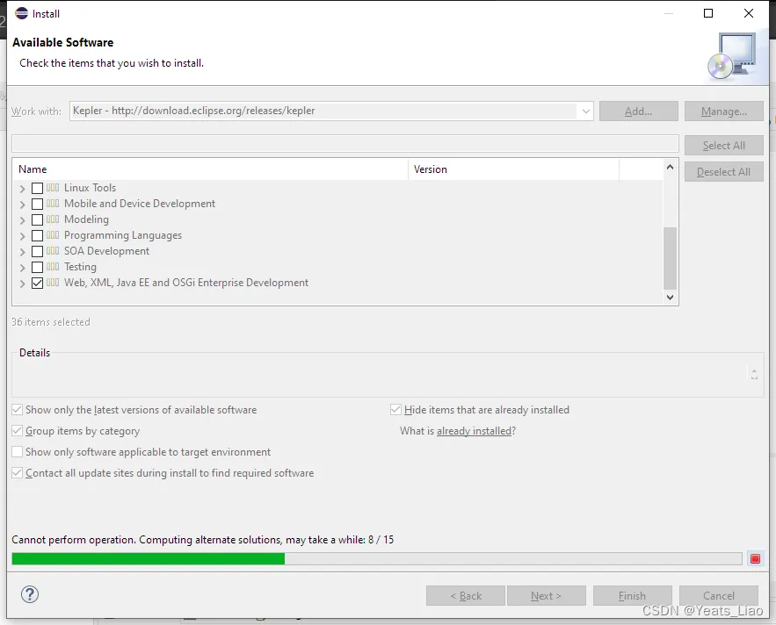Click the Next button
Image resolution: width=776 pixels, height=625 pixels.
[547, 596]
